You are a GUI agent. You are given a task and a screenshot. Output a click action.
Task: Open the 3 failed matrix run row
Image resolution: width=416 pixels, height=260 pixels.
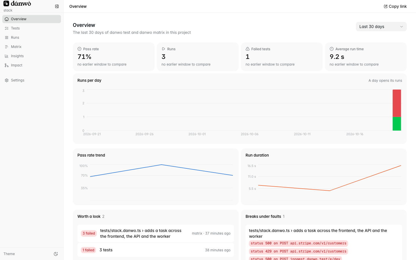pos(156,233)
